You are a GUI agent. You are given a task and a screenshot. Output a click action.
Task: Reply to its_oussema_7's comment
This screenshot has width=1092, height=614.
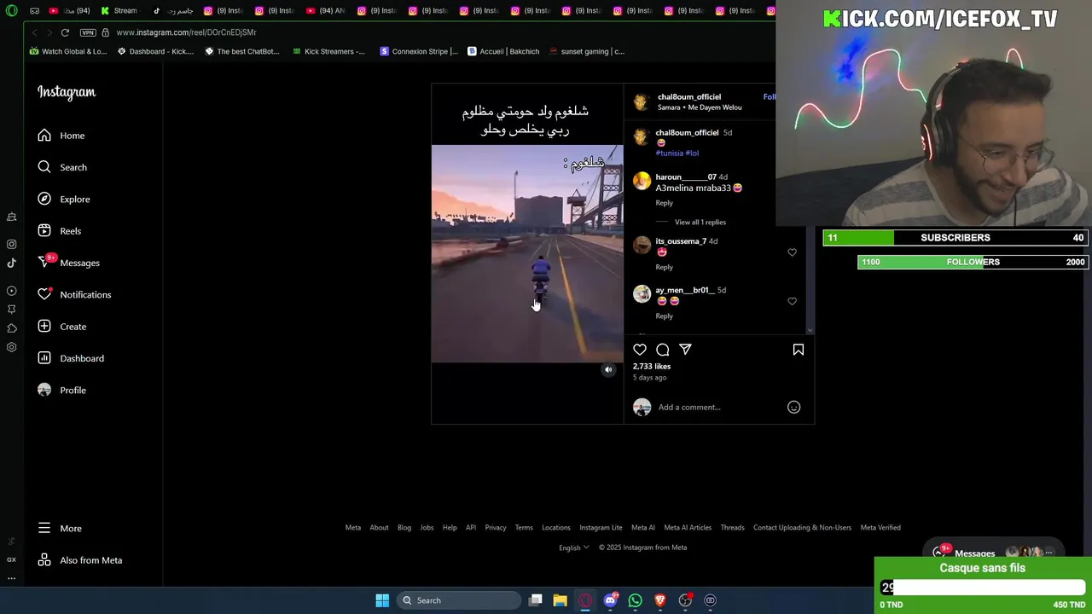tap(664, 267)
